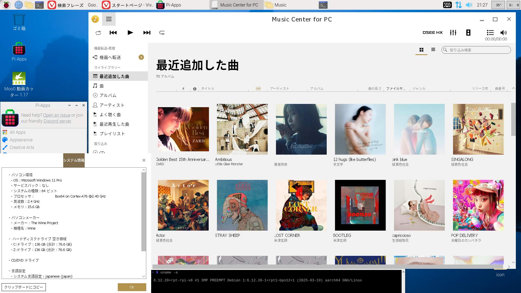The image size is (521, 293).
Task: Open the equalizer settings icon
Action: point(453,33)
